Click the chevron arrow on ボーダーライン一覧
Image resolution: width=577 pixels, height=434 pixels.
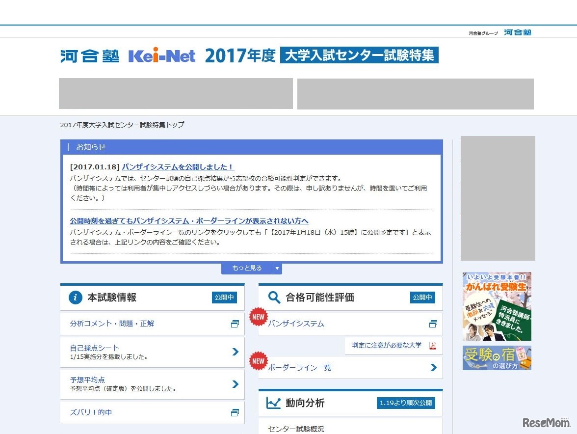click(x=433, y=367)
